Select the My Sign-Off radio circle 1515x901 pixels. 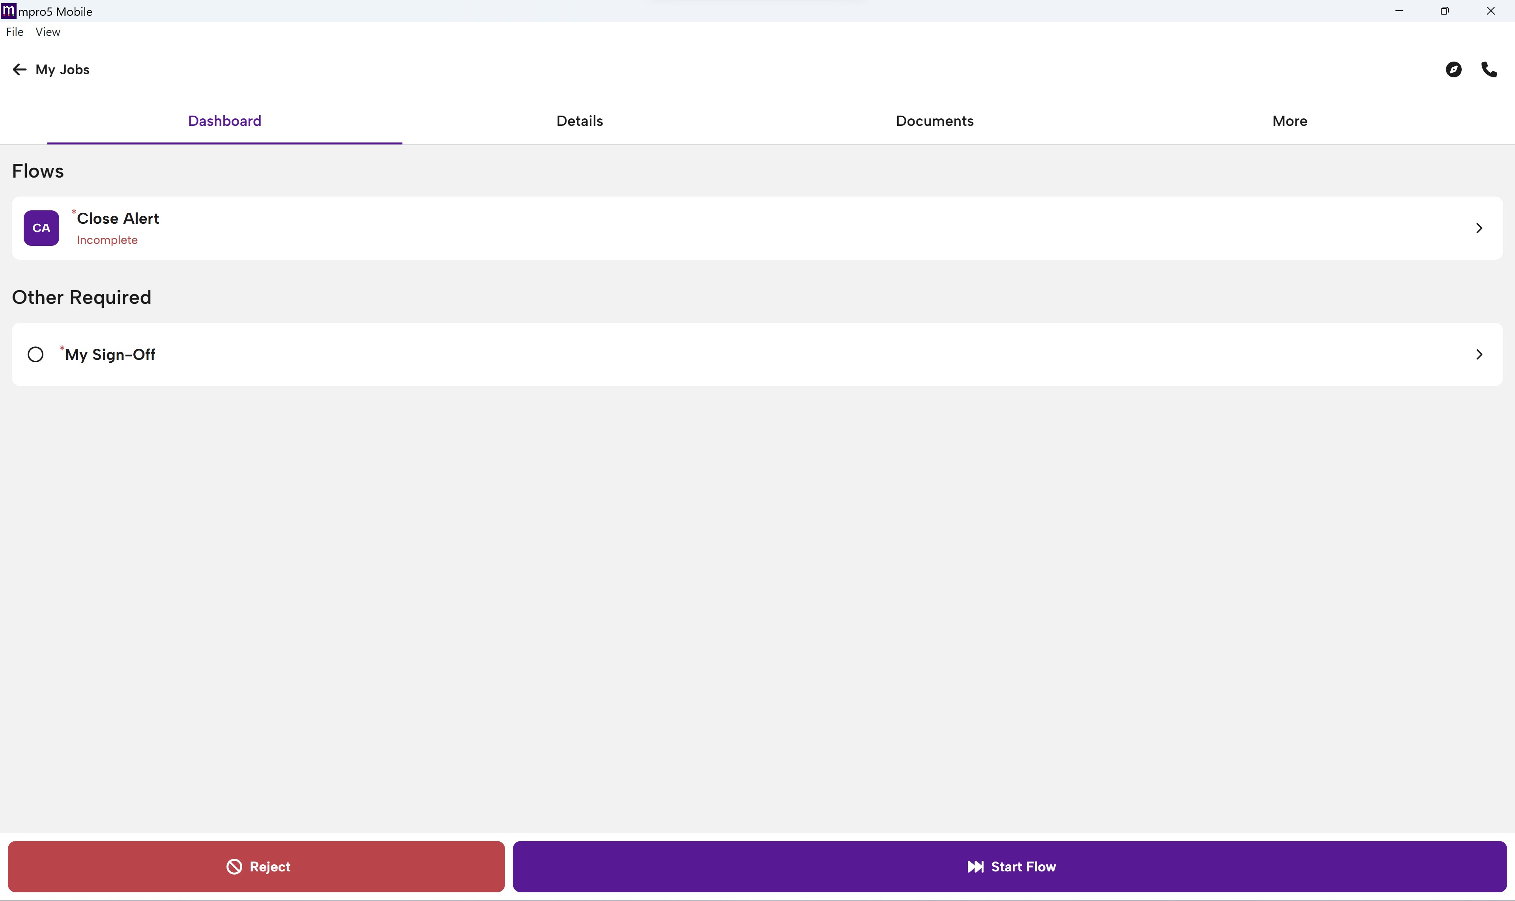click(x=36, y=354)
